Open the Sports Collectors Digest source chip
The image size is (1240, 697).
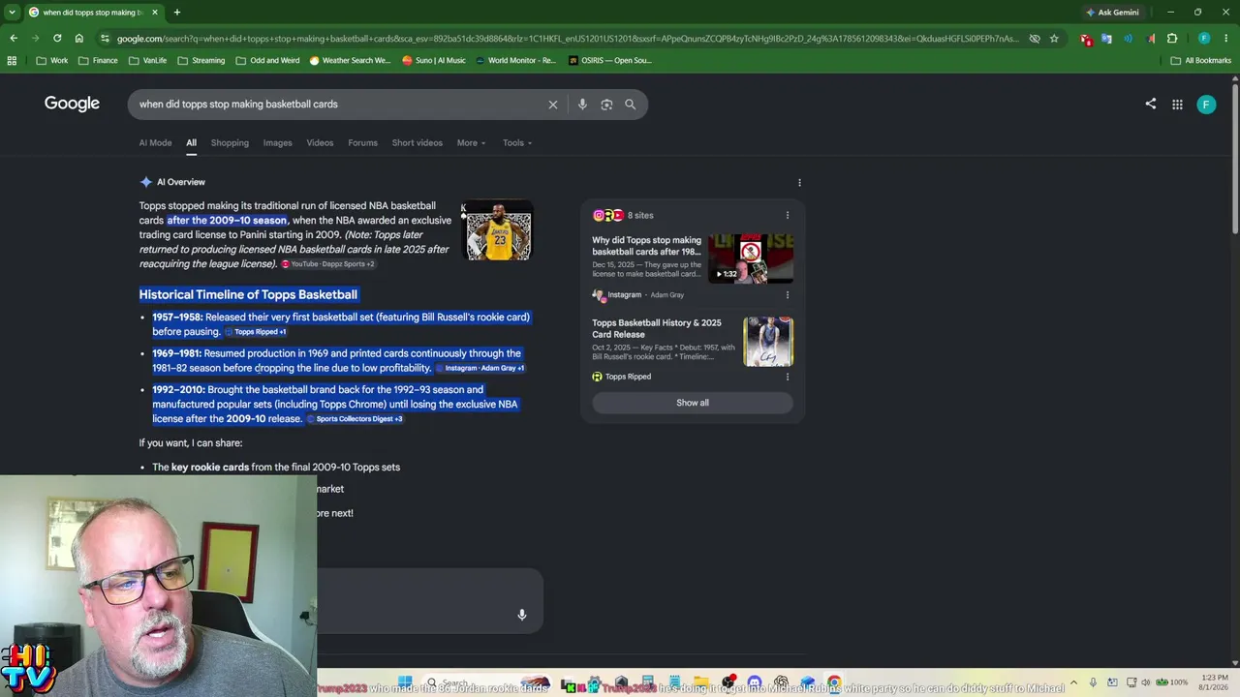pos(354,419)
